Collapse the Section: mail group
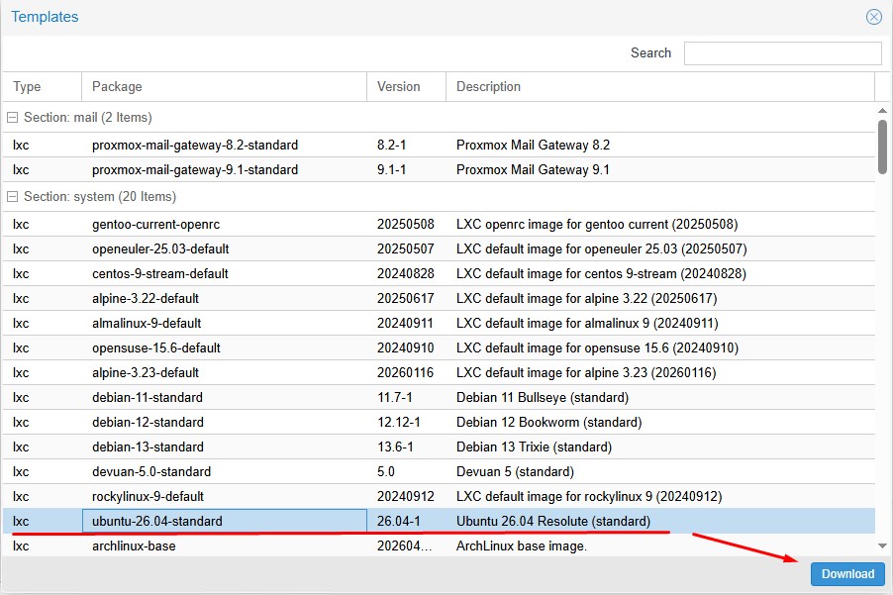Screen dimensions: 893x595 click(12, 117)
